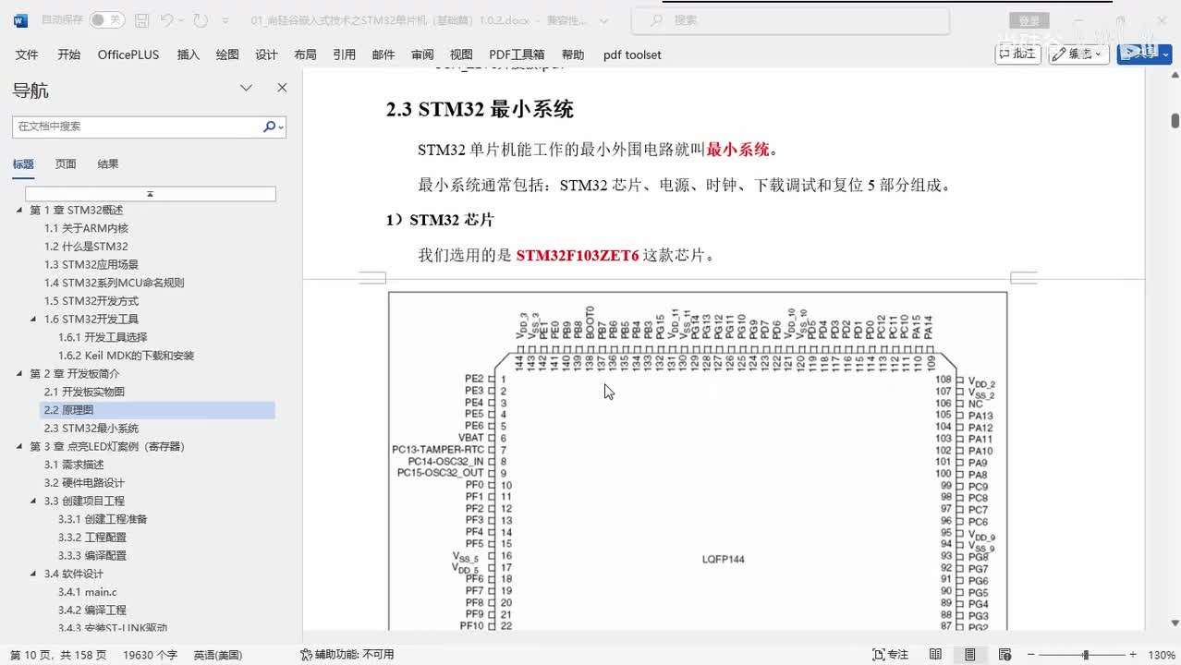
Task: Click the 批注 comments button
Action: tap(1017, 54)
